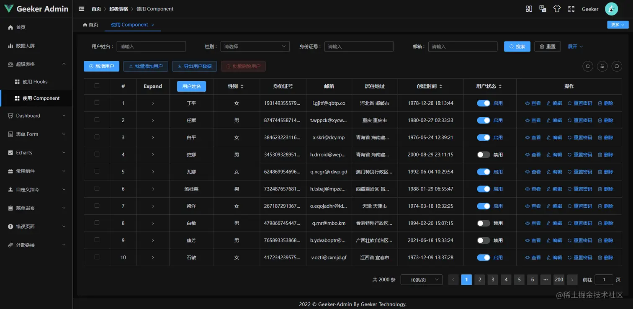This screenshot has width=633, height=309.
Task: Open the theme settings shirt icon
Action: coord(557,9)
